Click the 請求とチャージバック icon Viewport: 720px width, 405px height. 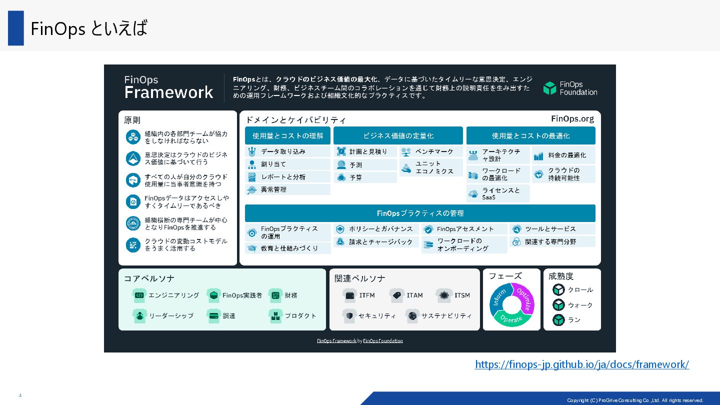[340, 242]
